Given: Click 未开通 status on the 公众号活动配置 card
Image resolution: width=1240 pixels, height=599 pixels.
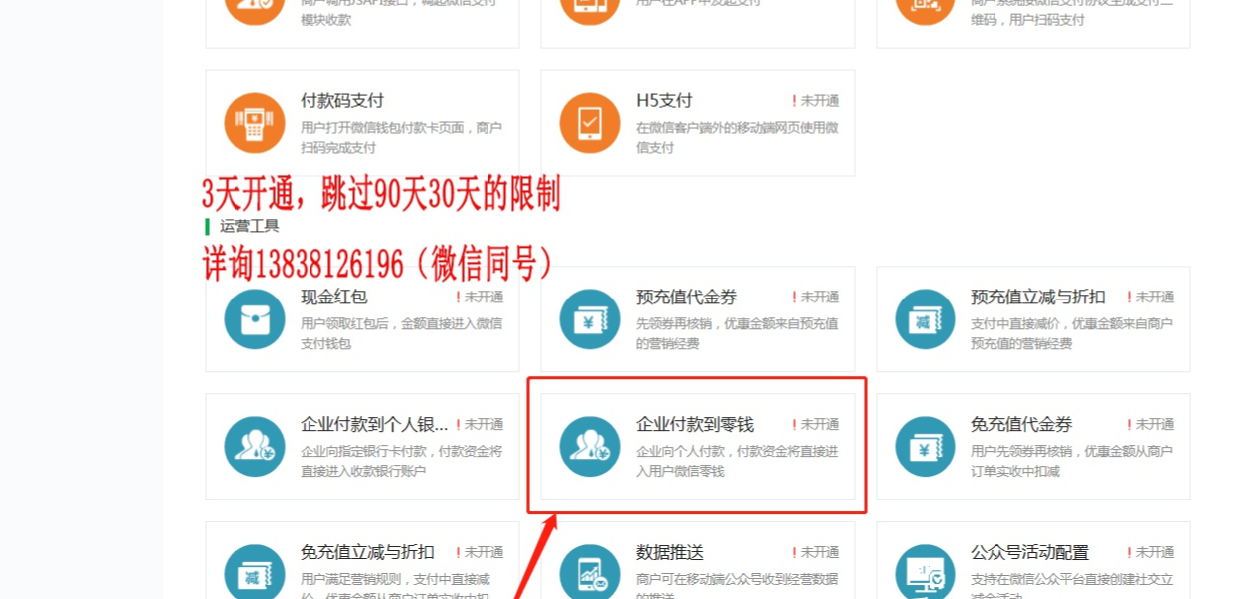Looking at the screenshot, I should point(1150,552).
